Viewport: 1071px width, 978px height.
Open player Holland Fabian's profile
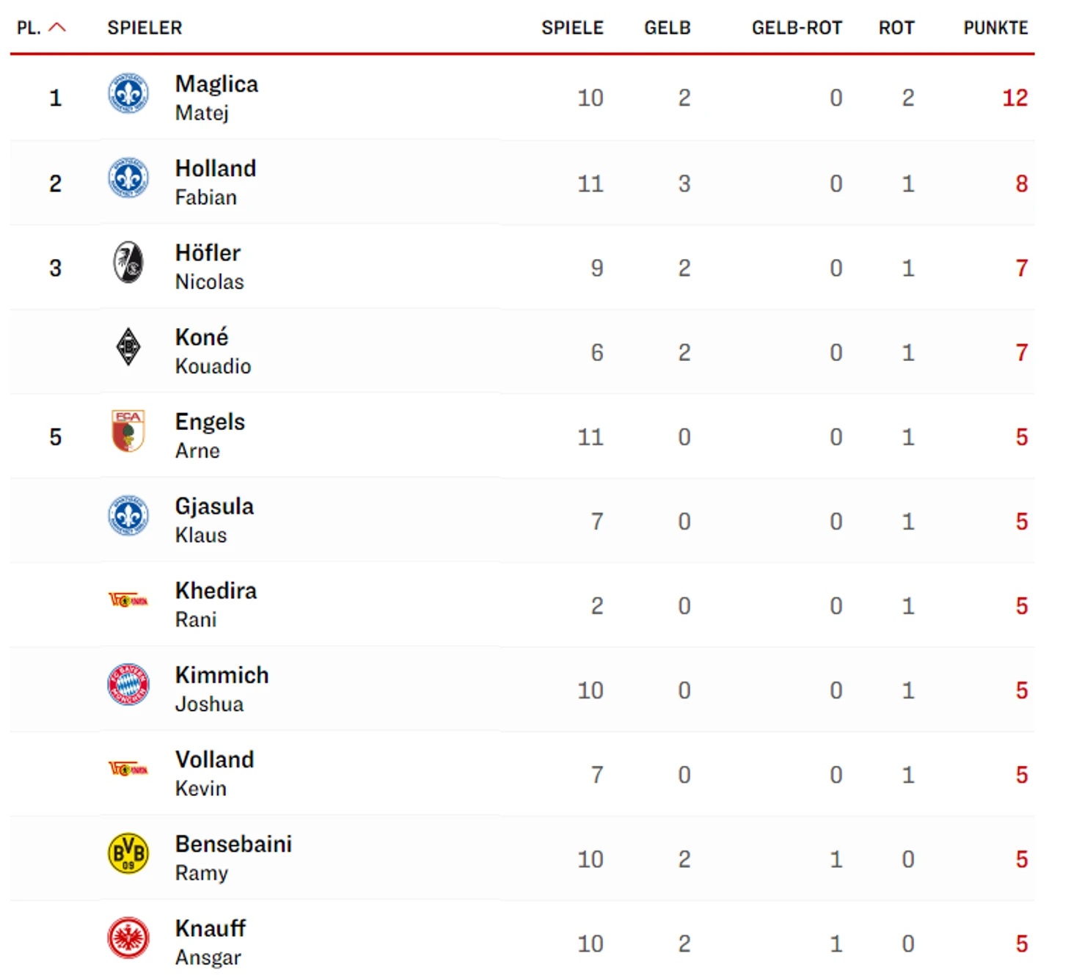[x=215, y=182]
